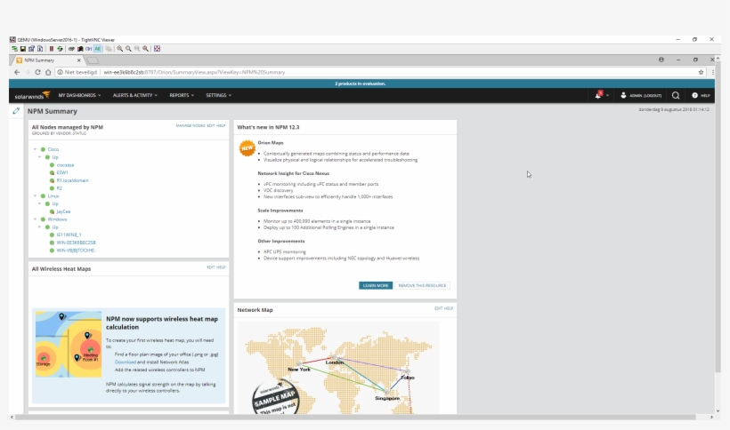Click the SolarWinds logo
The height and width of the screenshot is (430, 730).
pos(32,95)
